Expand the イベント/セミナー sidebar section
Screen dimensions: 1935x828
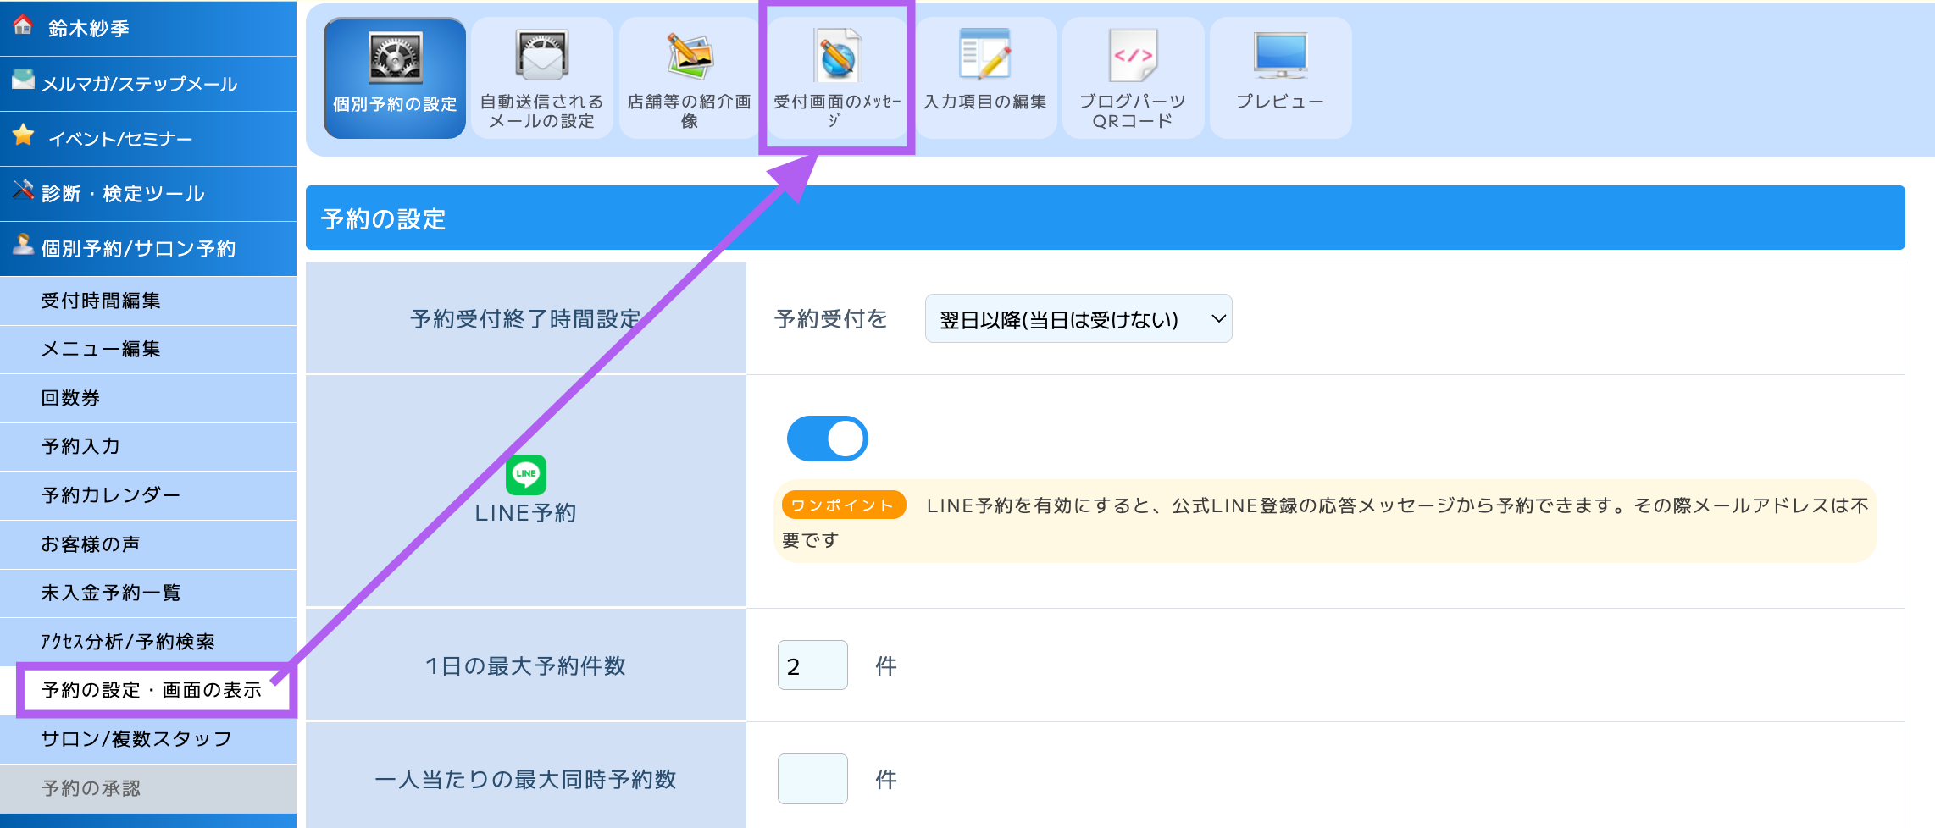tap(120, 139)
